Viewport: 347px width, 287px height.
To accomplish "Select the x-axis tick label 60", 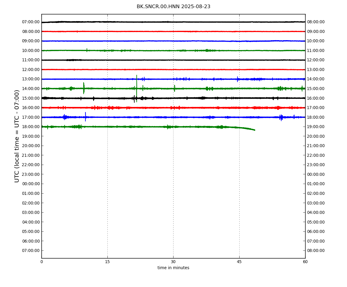I will (x=305, y=262).
